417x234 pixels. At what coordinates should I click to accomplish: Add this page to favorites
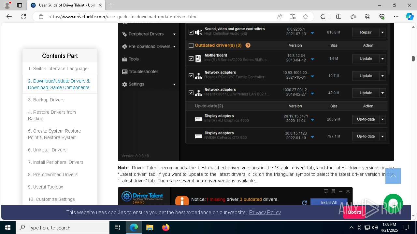(x=306, y=17)
